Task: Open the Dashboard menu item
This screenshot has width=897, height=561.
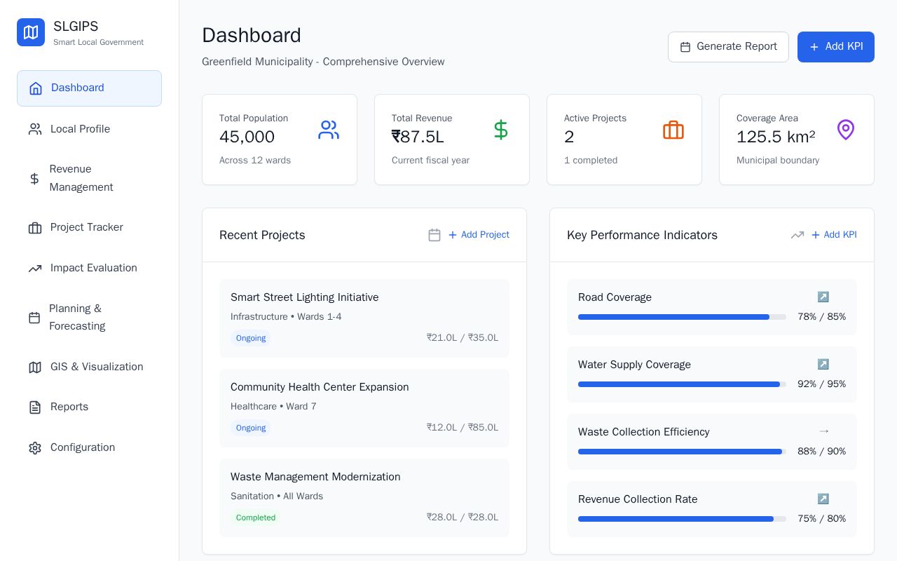Action: [x=89, y=88]
